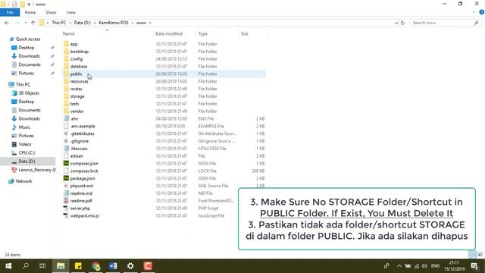Viewport: 485px width, 273px height.
Task: Select the config folder
Action: click(76, 59)
